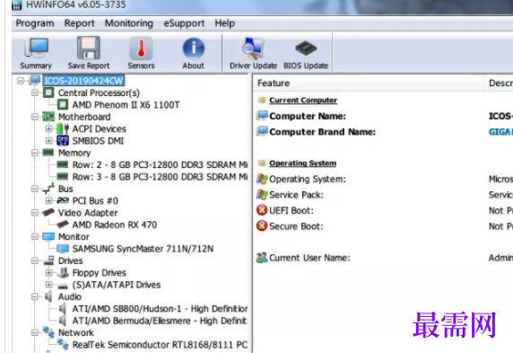Collapse the Central Processor(s) branch
Viewport: 513px width, 353px height.
coord(35,93)
